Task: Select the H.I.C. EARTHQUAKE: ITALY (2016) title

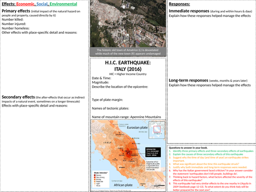Action: pos(128,66)
